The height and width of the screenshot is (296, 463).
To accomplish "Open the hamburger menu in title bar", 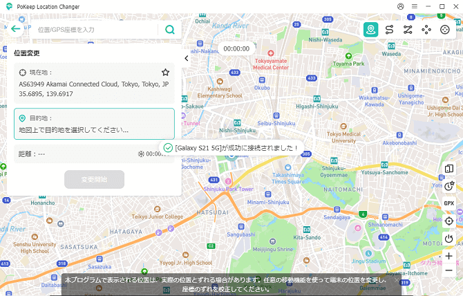I will tap(414, 6).
